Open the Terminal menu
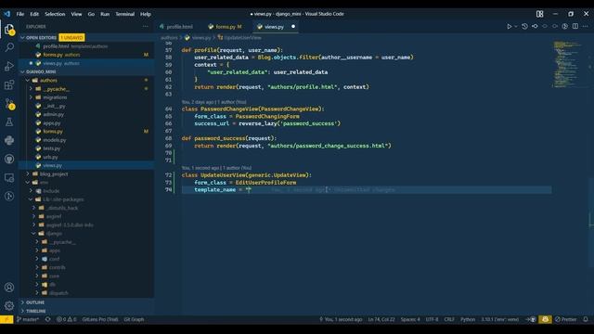The height and width of the screenshot is (334, 594). click(x=125, y=14)
